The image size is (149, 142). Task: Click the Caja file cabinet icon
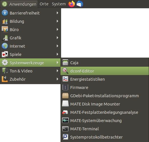(65, 62)
